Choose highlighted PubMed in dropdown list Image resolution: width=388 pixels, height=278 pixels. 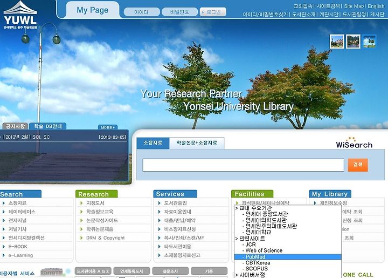[x=288, y=257]
